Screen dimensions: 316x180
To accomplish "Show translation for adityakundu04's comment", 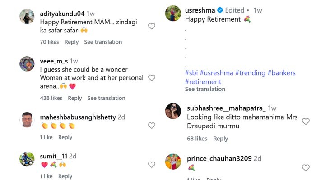I will coord(103,42).
